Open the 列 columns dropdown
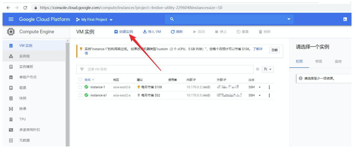 pos(268,69)
